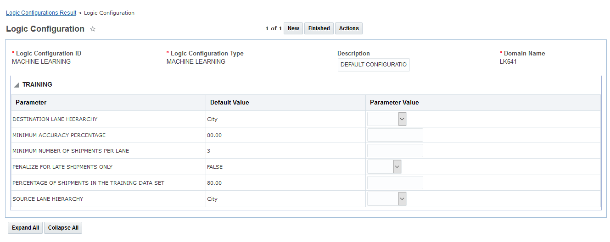
Task: Click the Minimum Accuracy Percentage field
Action: [395, 135]
